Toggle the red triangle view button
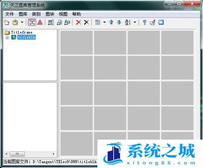The image size is (203, 168). [x=40, y=22]
